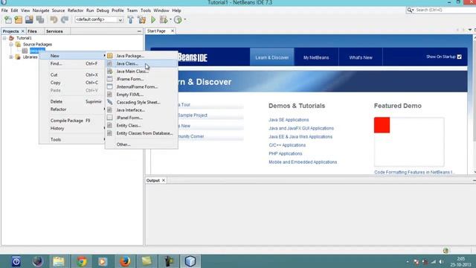Open the Refactor menu in menu bar
The height and width of the screenshot is (268, 476).
click(75, 10)
